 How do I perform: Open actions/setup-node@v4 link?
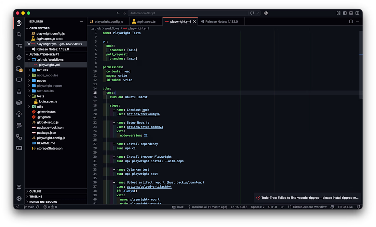(x=145, y=127)
